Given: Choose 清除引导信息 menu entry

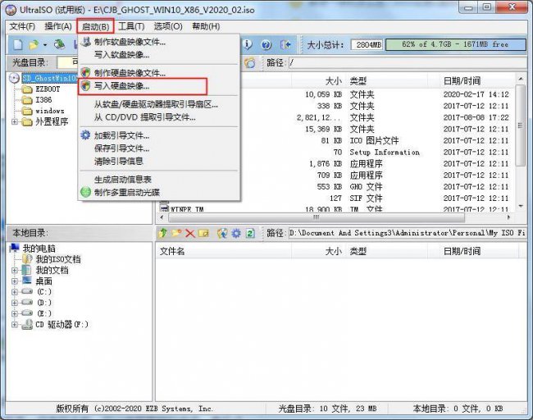Looking at the screenshot, I should [159, 161].
